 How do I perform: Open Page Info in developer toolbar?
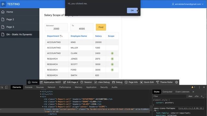[x=131, y=82]
